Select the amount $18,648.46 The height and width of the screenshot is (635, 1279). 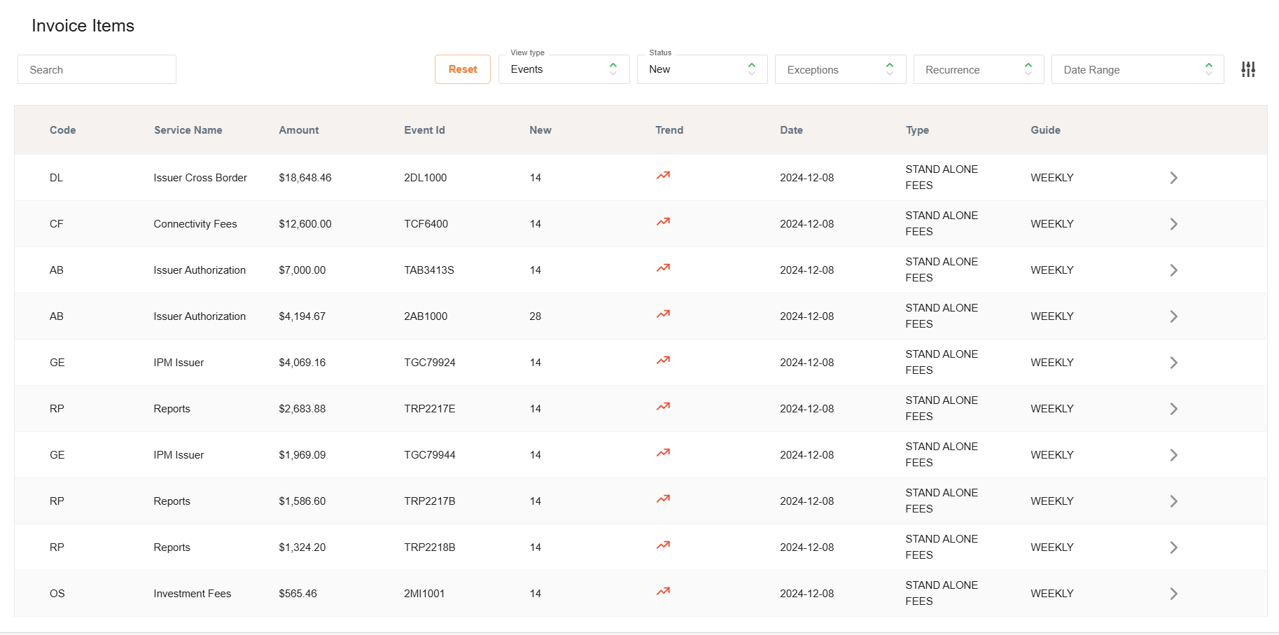(305, 178)
